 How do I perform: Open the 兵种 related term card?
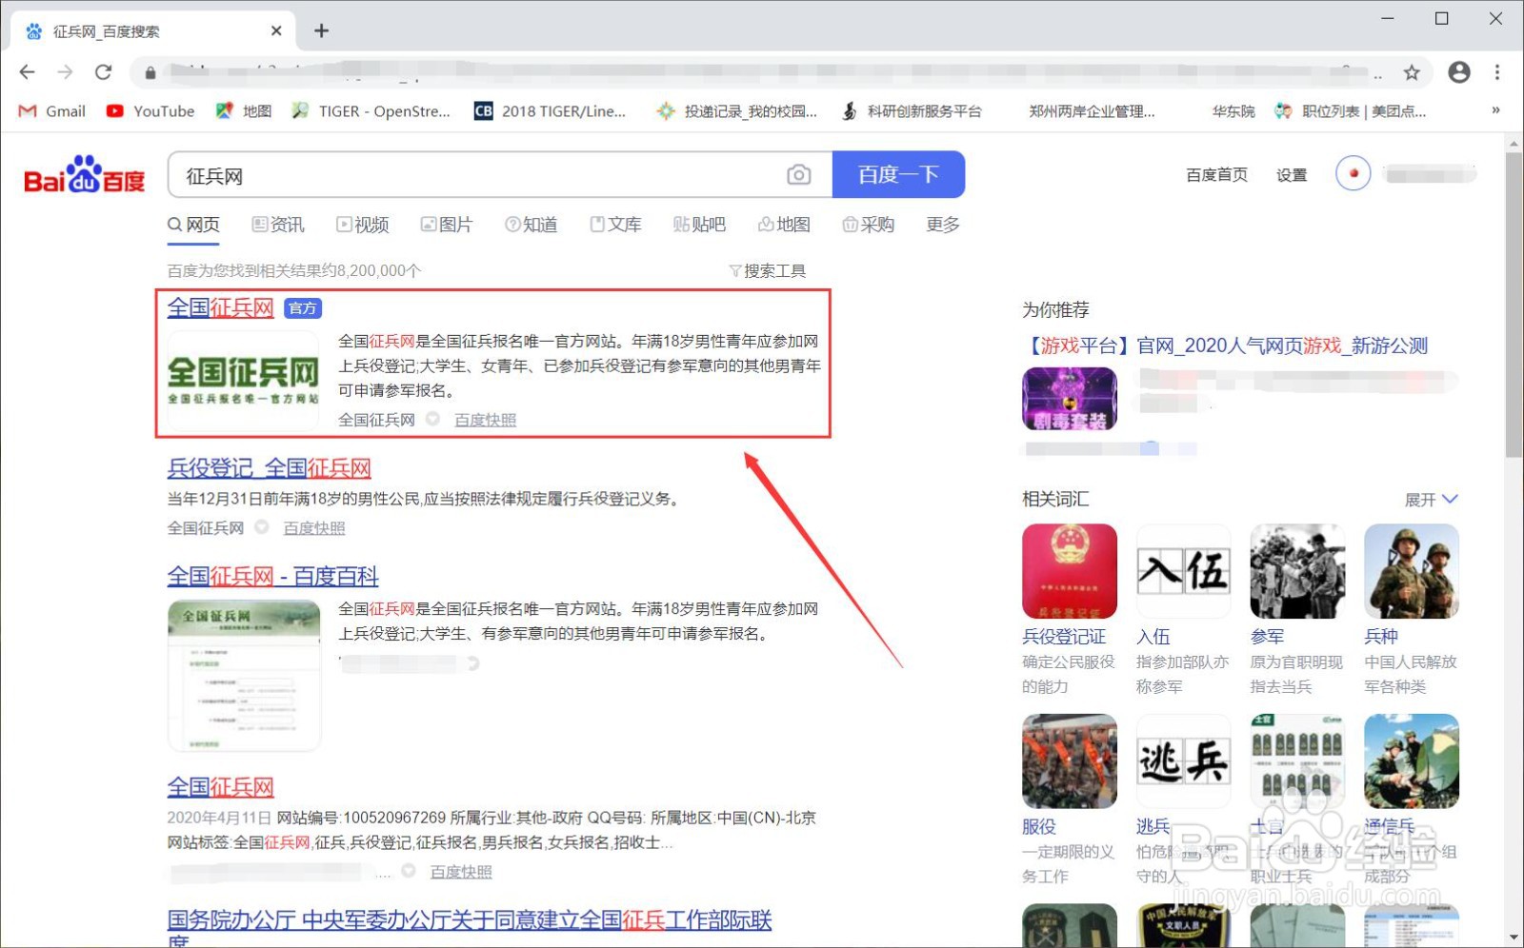point(1412,609)
